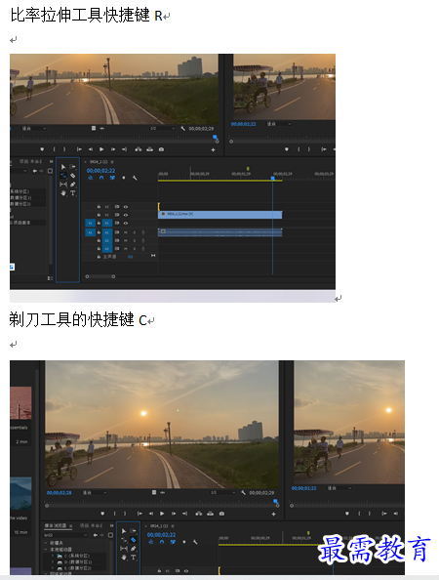Play source monitor in razor screenshot

coord(162,514)
